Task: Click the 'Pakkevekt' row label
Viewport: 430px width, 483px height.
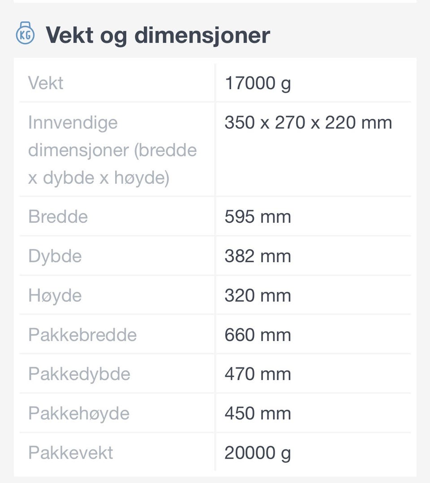Action: click(x=71, y=453)
